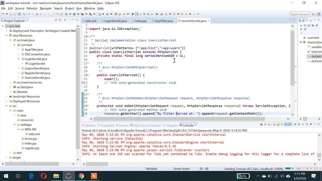Click the Coverage run toolbar icon
The image size is (322, 181).
click(82, 14)
